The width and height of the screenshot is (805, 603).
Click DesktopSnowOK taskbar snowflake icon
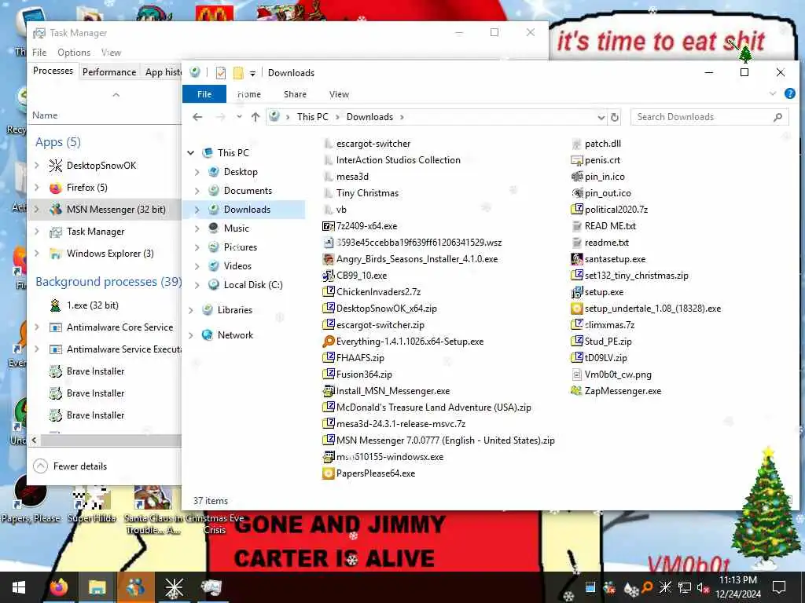click(174, 587)
